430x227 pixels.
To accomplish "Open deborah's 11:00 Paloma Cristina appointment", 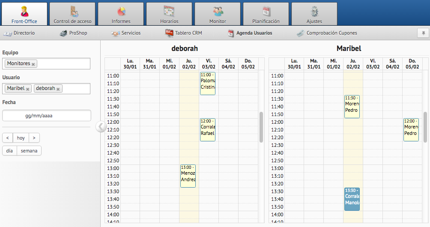I will [208, 84].
